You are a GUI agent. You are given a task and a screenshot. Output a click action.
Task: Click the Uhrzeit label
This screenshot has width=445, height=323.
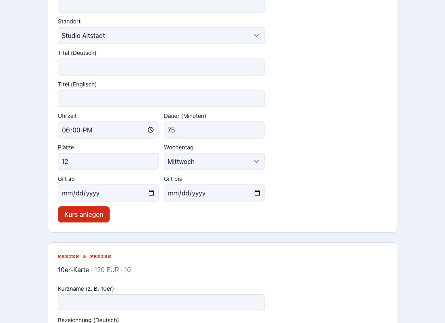(67, 116)
